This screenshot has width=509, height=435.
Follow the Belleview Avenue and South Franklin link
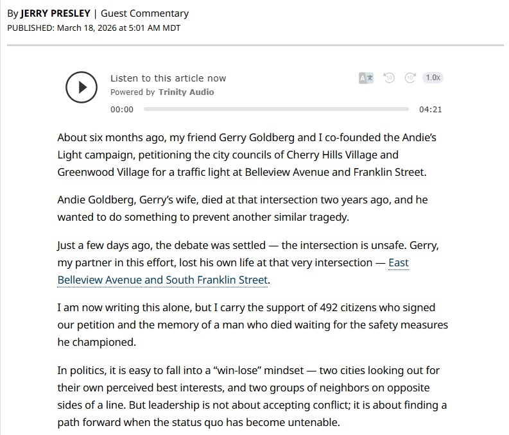[162, 280]
